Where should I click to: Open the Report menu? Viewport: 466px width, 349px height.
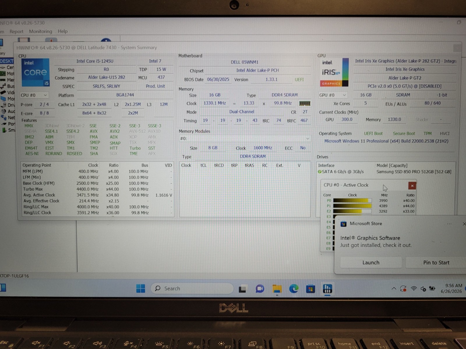(16, 31)
